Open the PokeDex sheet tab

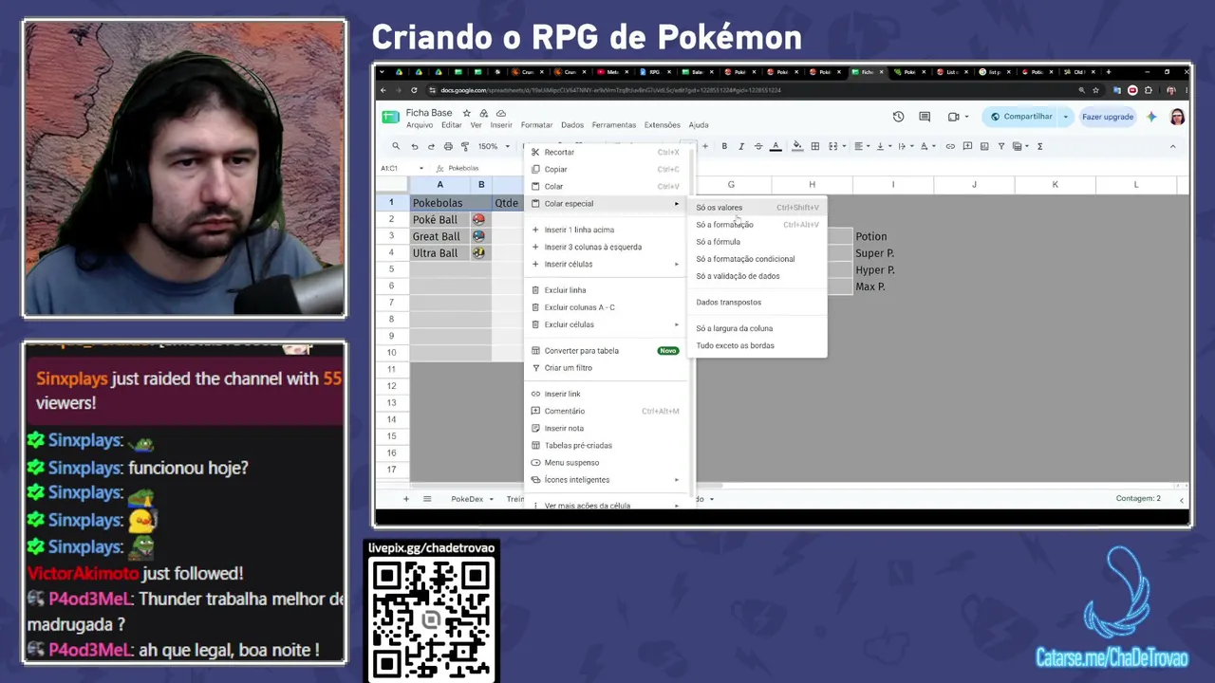(472, 499)
